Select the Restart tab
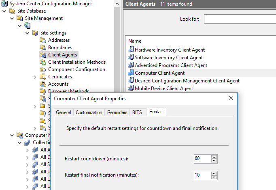 click(x=156, y=112)
